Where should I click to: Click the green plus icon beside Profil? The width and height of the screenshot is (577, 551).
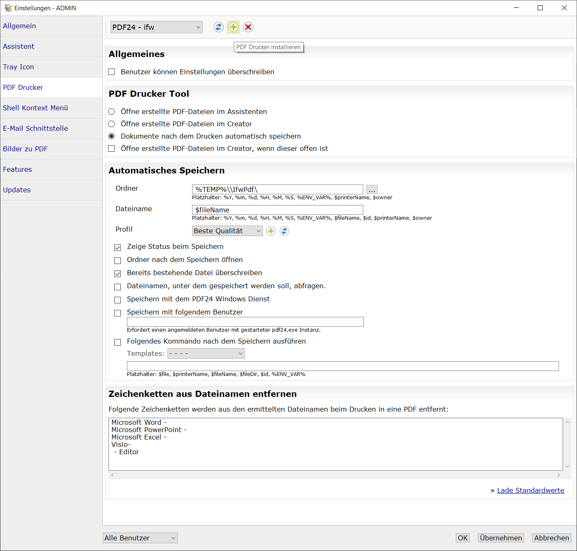coord(271,231)
